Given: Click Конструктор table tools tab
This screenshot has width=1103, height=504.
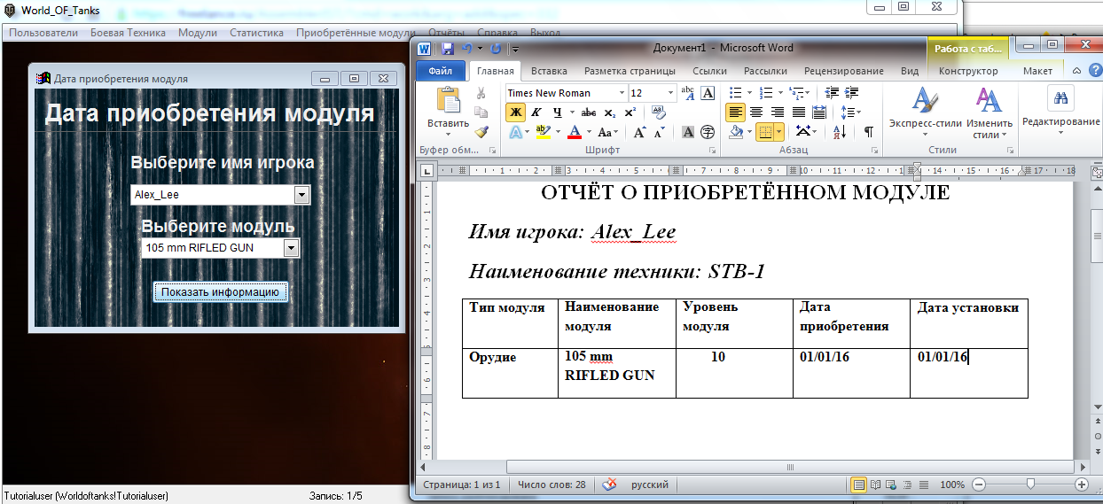Looking at the screenshot, I should [x=968, y=71].
